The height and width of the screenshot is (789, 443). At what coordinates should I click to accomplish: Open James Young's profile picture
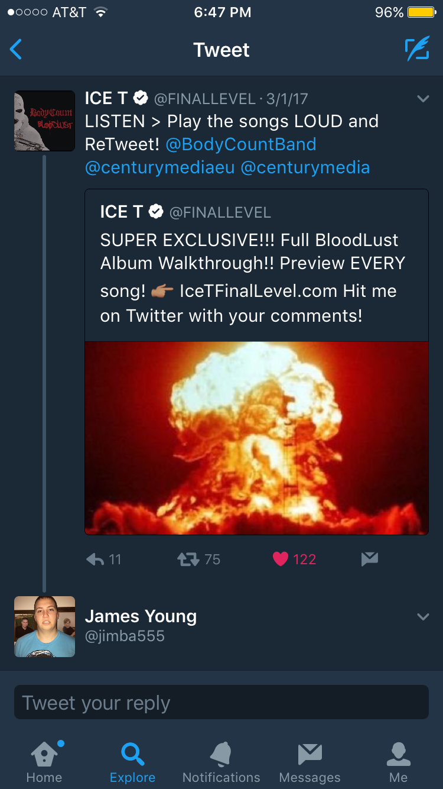pos(45,626)
